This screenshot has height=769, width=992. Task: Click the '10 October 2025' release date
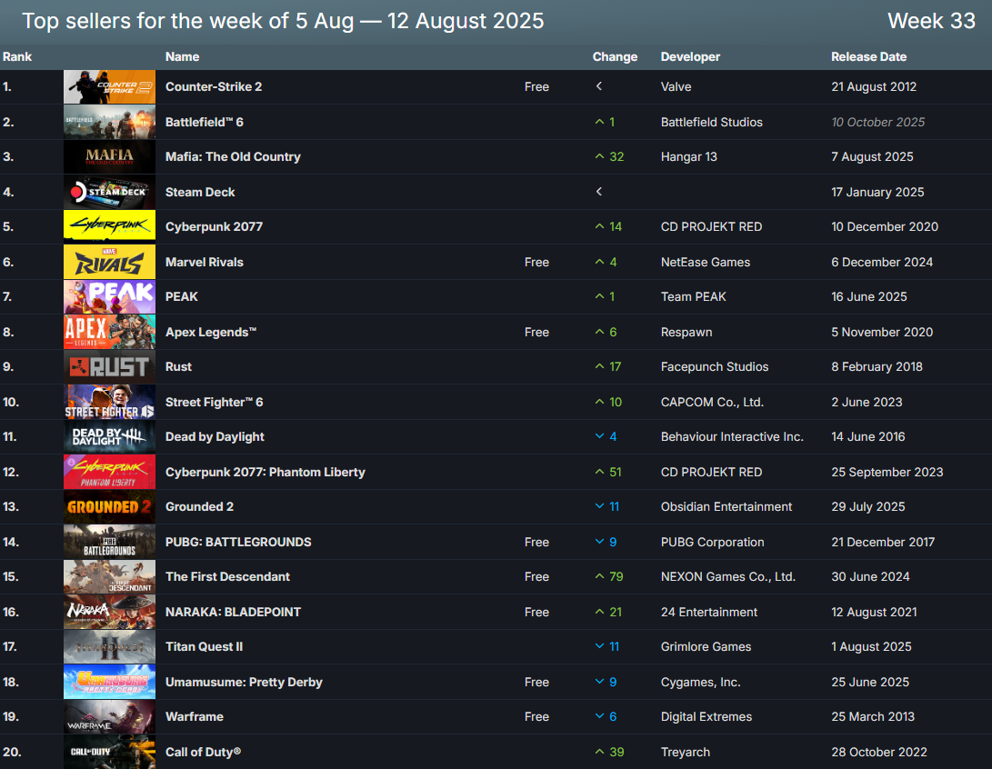click(878, 122)
